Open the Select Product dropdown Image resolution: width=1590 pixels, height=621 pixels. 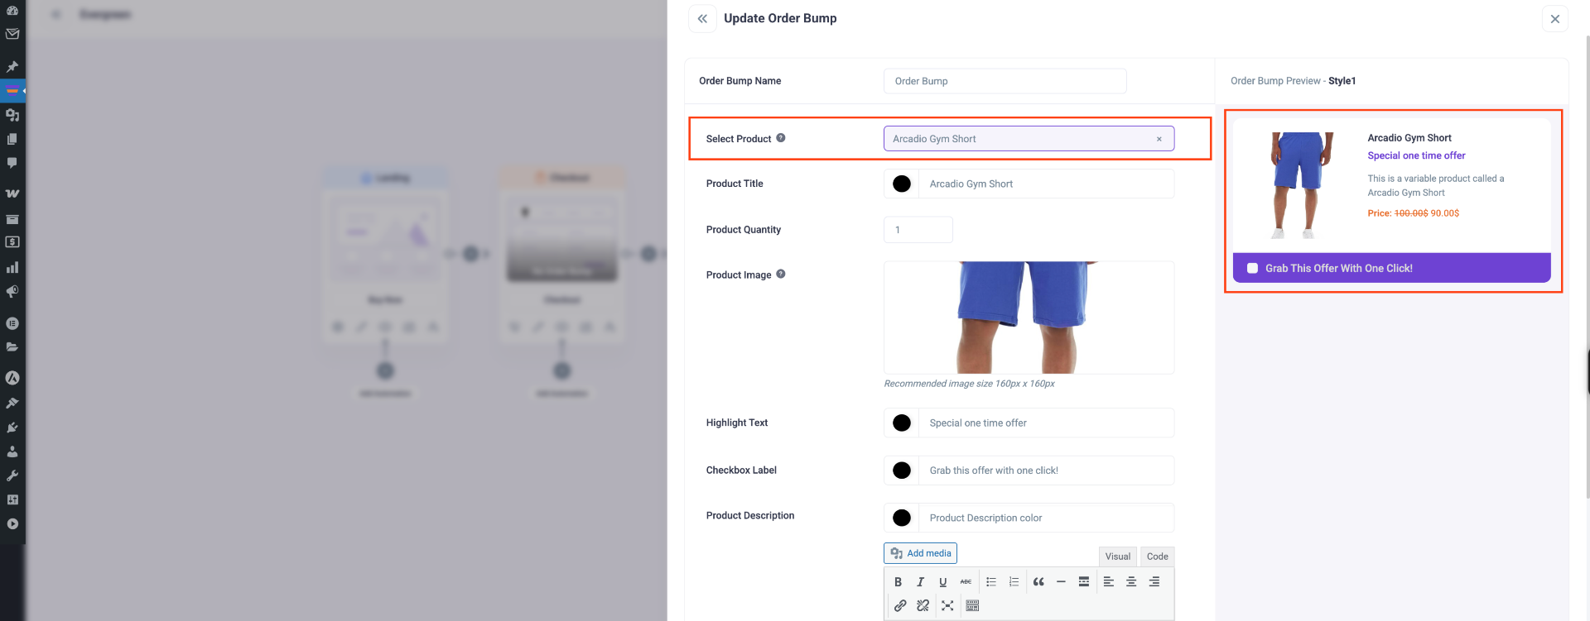click(x=1029, y=139)
